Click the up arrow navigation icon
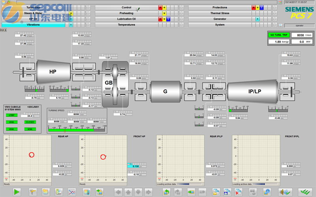Image resolution: width=316 pixels, height=197 pixels. pyautogui.click(x=128, y=192)
